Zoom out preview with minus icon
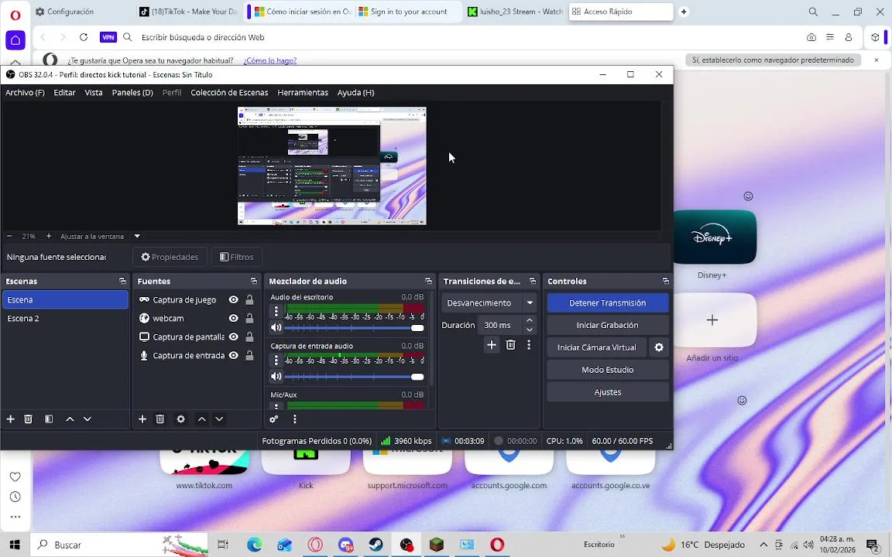This screenshot has height=557, width=892. click(x=9, y=236)
